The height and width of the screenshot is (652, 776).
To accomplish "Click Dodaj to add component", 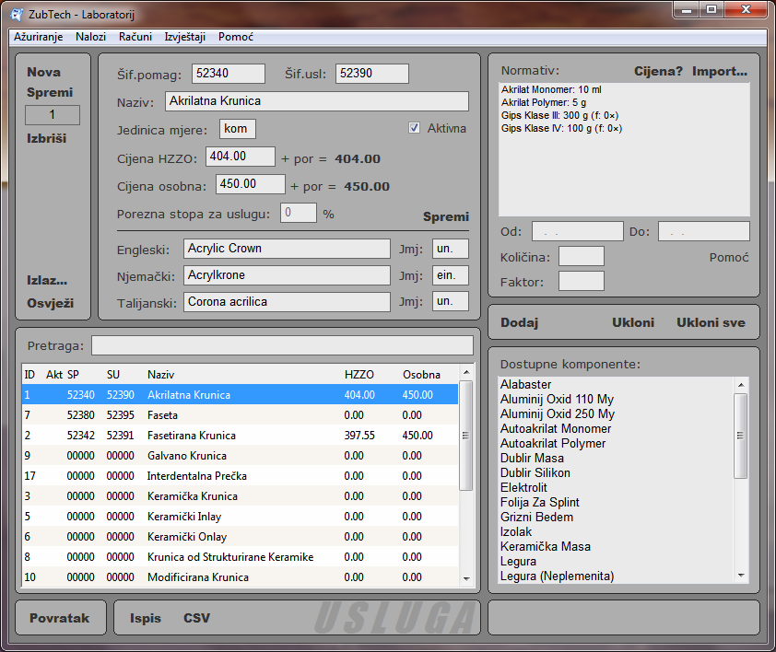I will click(x=519, y=322).
